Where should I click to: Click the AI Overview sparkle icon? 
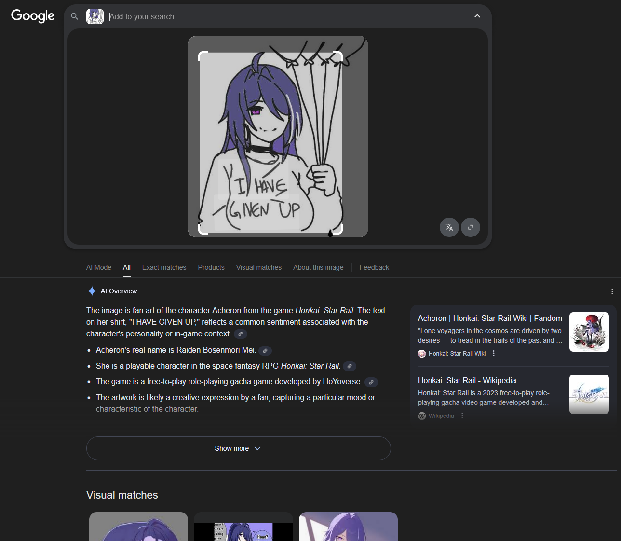pyautogui.click(x=92, y=291)
